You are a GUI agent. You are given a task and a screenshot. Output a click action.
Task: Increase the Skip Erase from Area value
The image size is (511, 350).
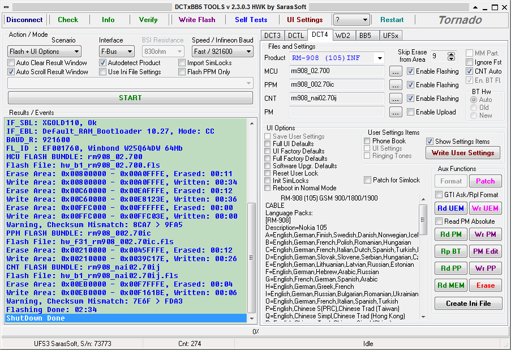tap(451, 54)
